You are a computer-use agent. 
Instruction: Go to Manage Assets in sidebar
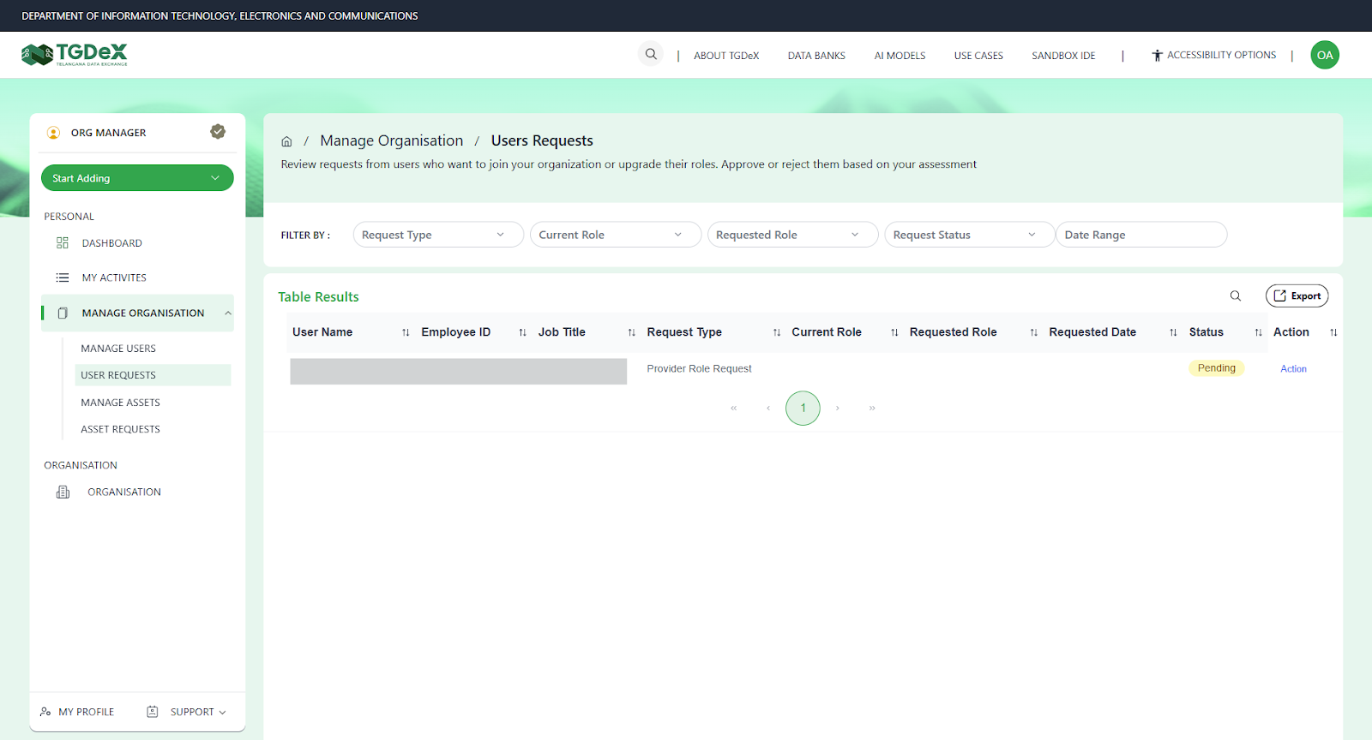tap(120, 403)
